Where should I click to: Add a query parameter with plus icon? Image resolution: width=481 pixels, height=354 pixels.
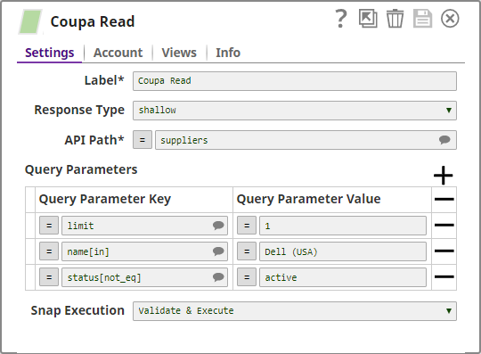click(x=444, y=176)
